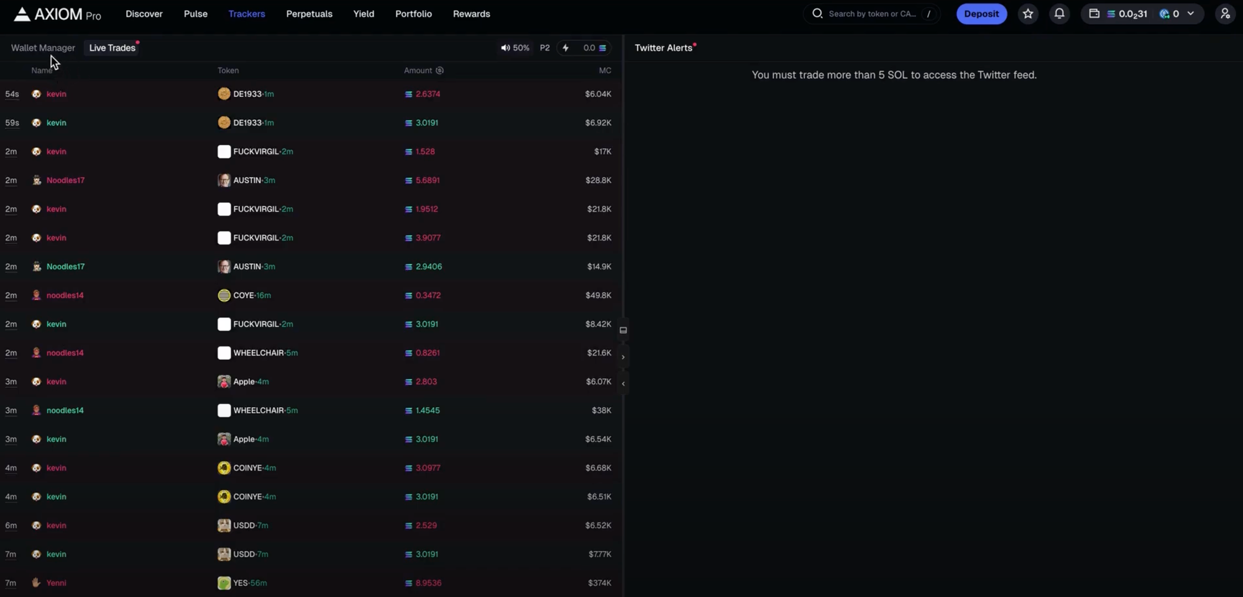This screenshot has height=597, width=1243.
Task: Click the DE1933 token avatar
Action: pos(224,94)
